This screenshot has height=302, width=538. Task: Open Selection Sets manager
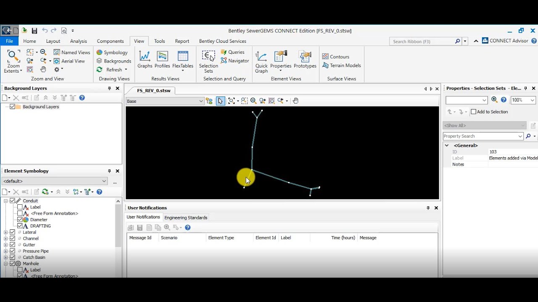pyautogui.click(x=208, y=62)
